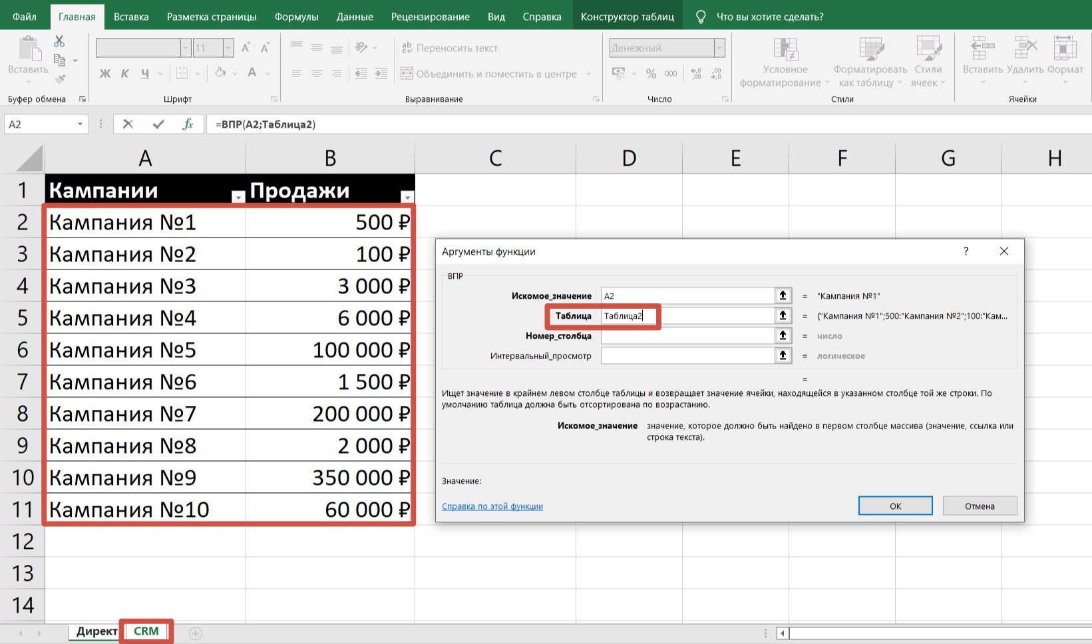Click the dialog help question mark
This screenshot has width=1092, height=644.
point(966,251)
